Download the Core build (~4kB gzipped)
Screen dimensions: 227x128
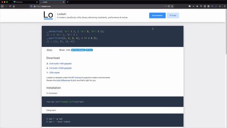click(60, 64)
